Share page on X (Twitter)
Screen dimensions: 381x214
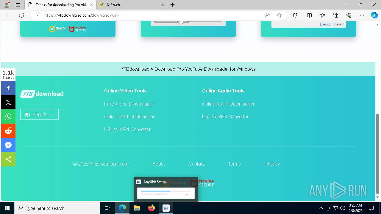(x=8, y=102)
